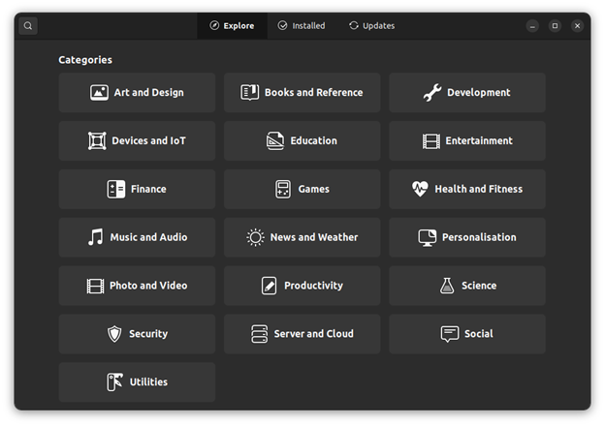605x426 pixels.
Task: Select the Explore tab
Action: [232, 26]
